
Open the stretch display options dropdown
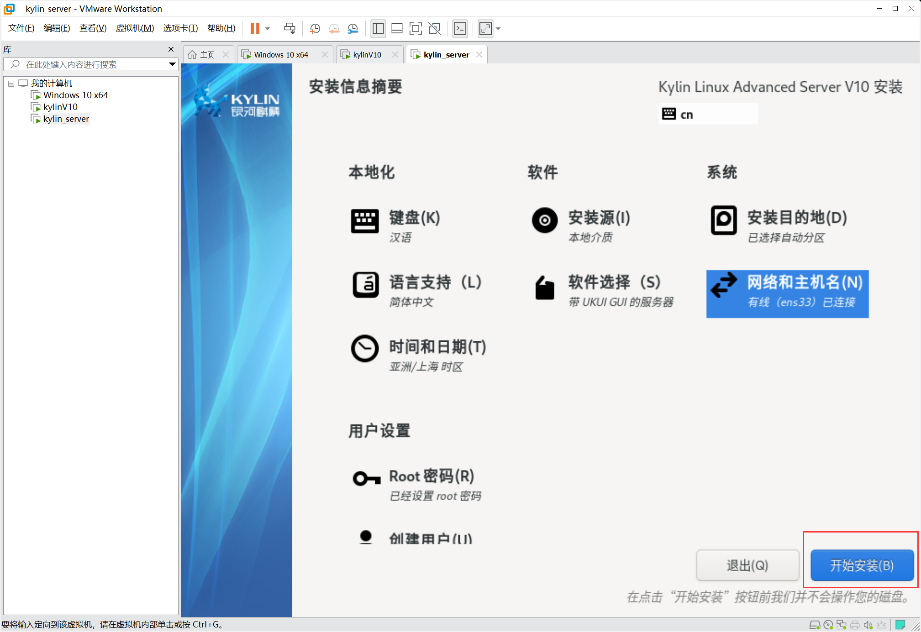click(498, 29)
